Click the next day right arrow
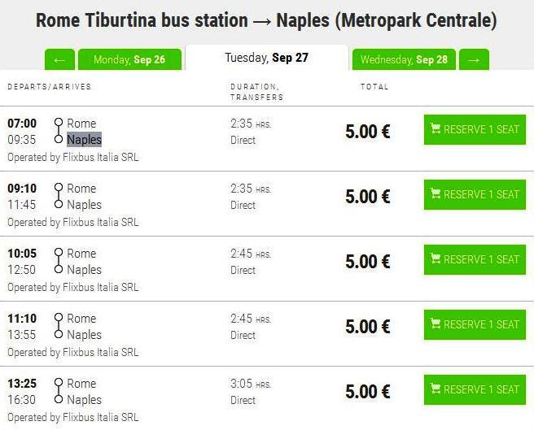The width and height of the screenshot is (534, 430). tap(474, 60)
